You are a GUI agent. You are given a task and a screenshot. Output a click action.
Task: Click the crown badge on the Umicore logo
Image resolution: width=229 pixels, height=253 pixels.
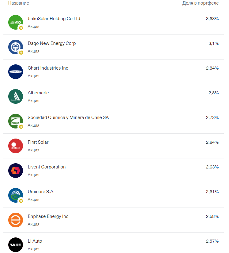point(21,201)
